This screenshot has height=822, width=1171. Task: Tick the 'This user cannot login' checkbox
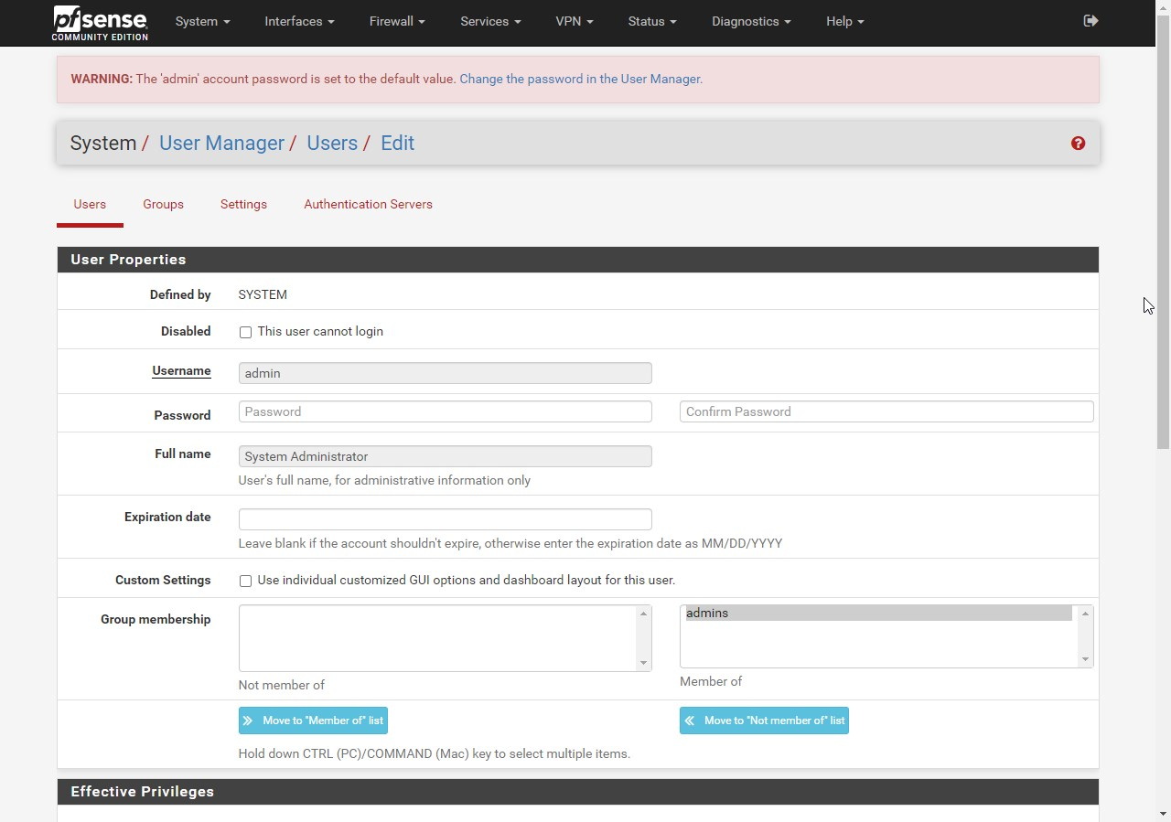click(x=245, y=332)
